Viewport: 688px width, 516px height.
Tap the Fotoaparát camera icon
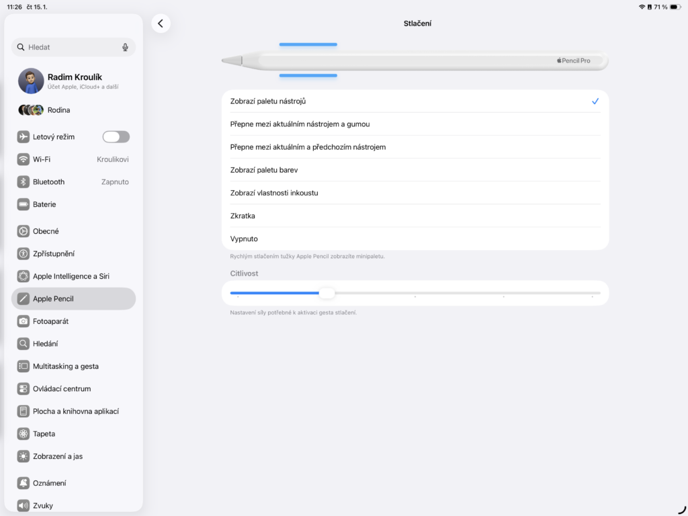pos(24,321)
